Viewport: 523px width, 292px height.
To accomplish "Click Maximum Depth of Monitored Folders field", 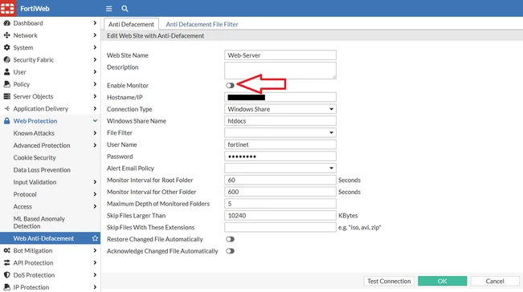I will point(280,204).
